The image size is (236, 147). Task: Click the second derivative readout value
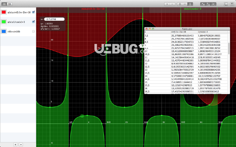(55, 29)
